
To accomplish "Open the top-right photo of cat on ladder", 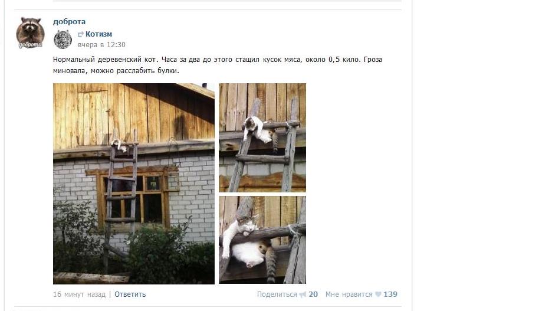I will click(262, 138).
